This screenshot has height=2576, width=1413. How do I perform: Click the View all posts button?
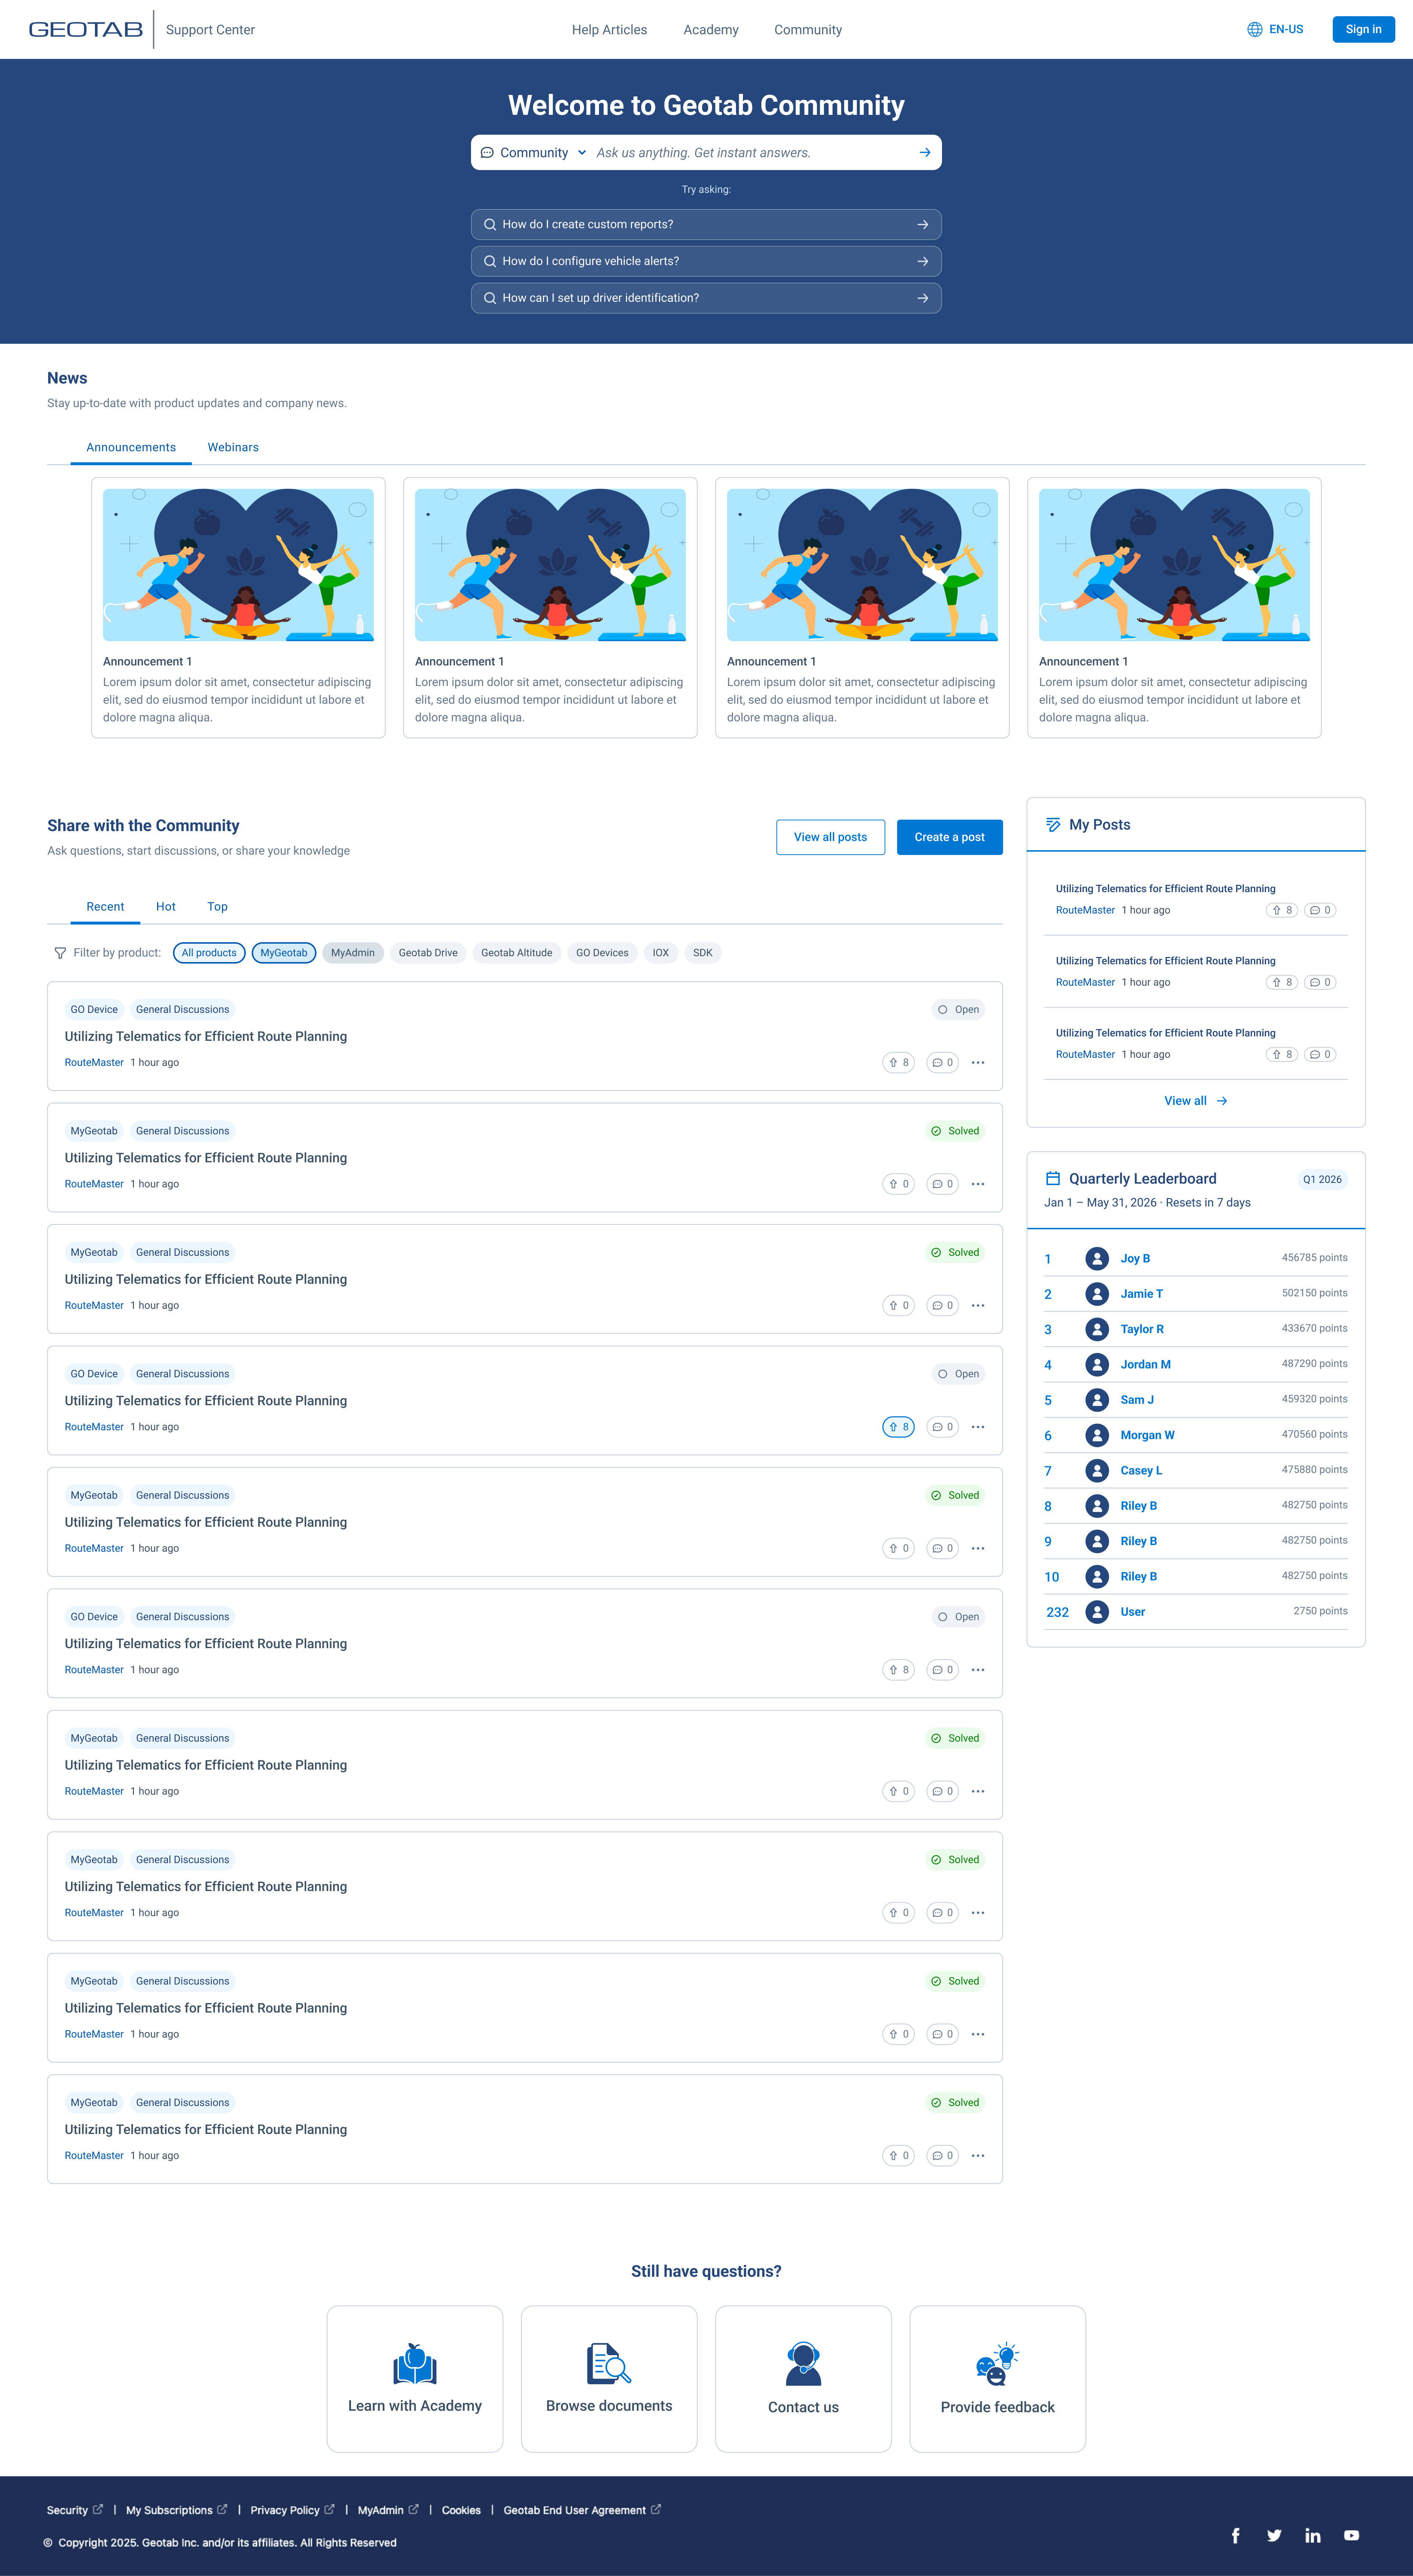[x=830, y=837]
